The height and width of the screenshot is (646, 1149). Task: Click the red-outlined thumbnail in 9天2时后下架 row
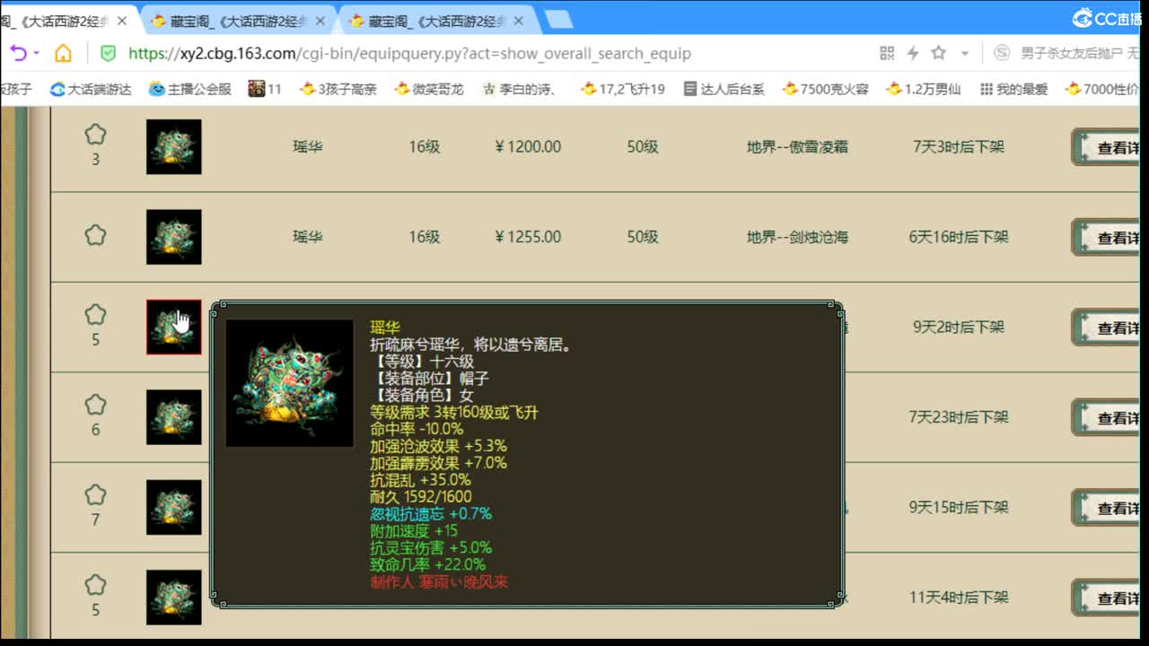click(174, 327)
